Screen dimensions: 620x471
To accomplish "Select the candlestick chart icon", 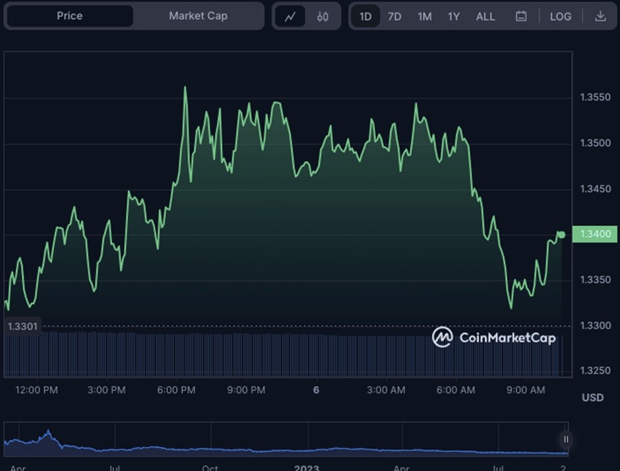I will click(x=323, y=16).
